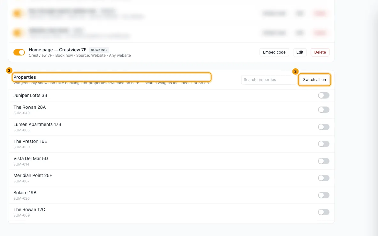Click the SUM-026 property code

pyautogui.click(x=21, y=198)
